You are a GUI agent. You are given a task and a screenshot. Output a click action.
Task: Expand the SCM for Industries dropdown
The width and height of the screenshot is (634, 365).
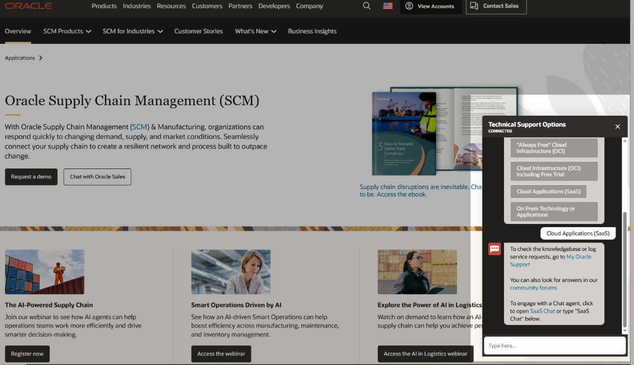tap(133, 31)
